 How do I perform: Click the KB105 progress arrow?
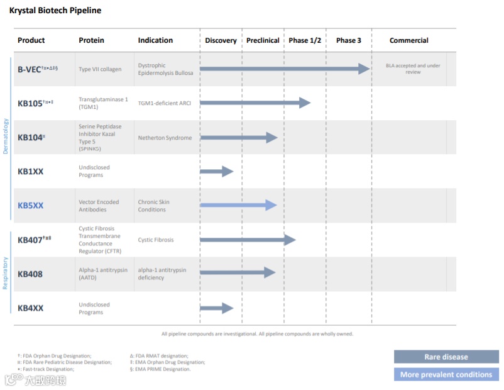click(x=255, y=103)
